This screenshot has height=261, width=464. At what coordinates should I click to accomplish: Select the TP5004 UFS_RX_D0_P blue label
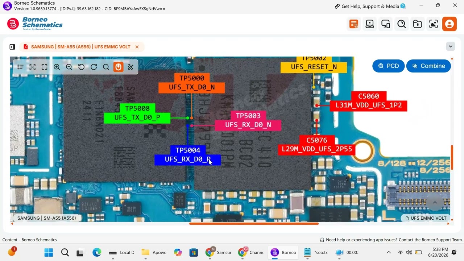188,155
